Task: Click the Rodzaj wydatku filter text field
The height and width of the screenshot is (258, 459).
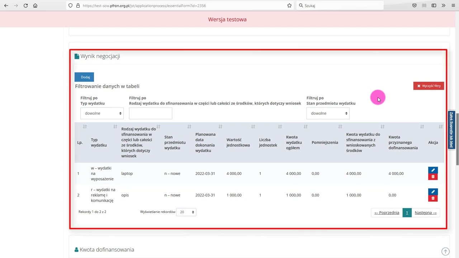Action: point(151,113)
